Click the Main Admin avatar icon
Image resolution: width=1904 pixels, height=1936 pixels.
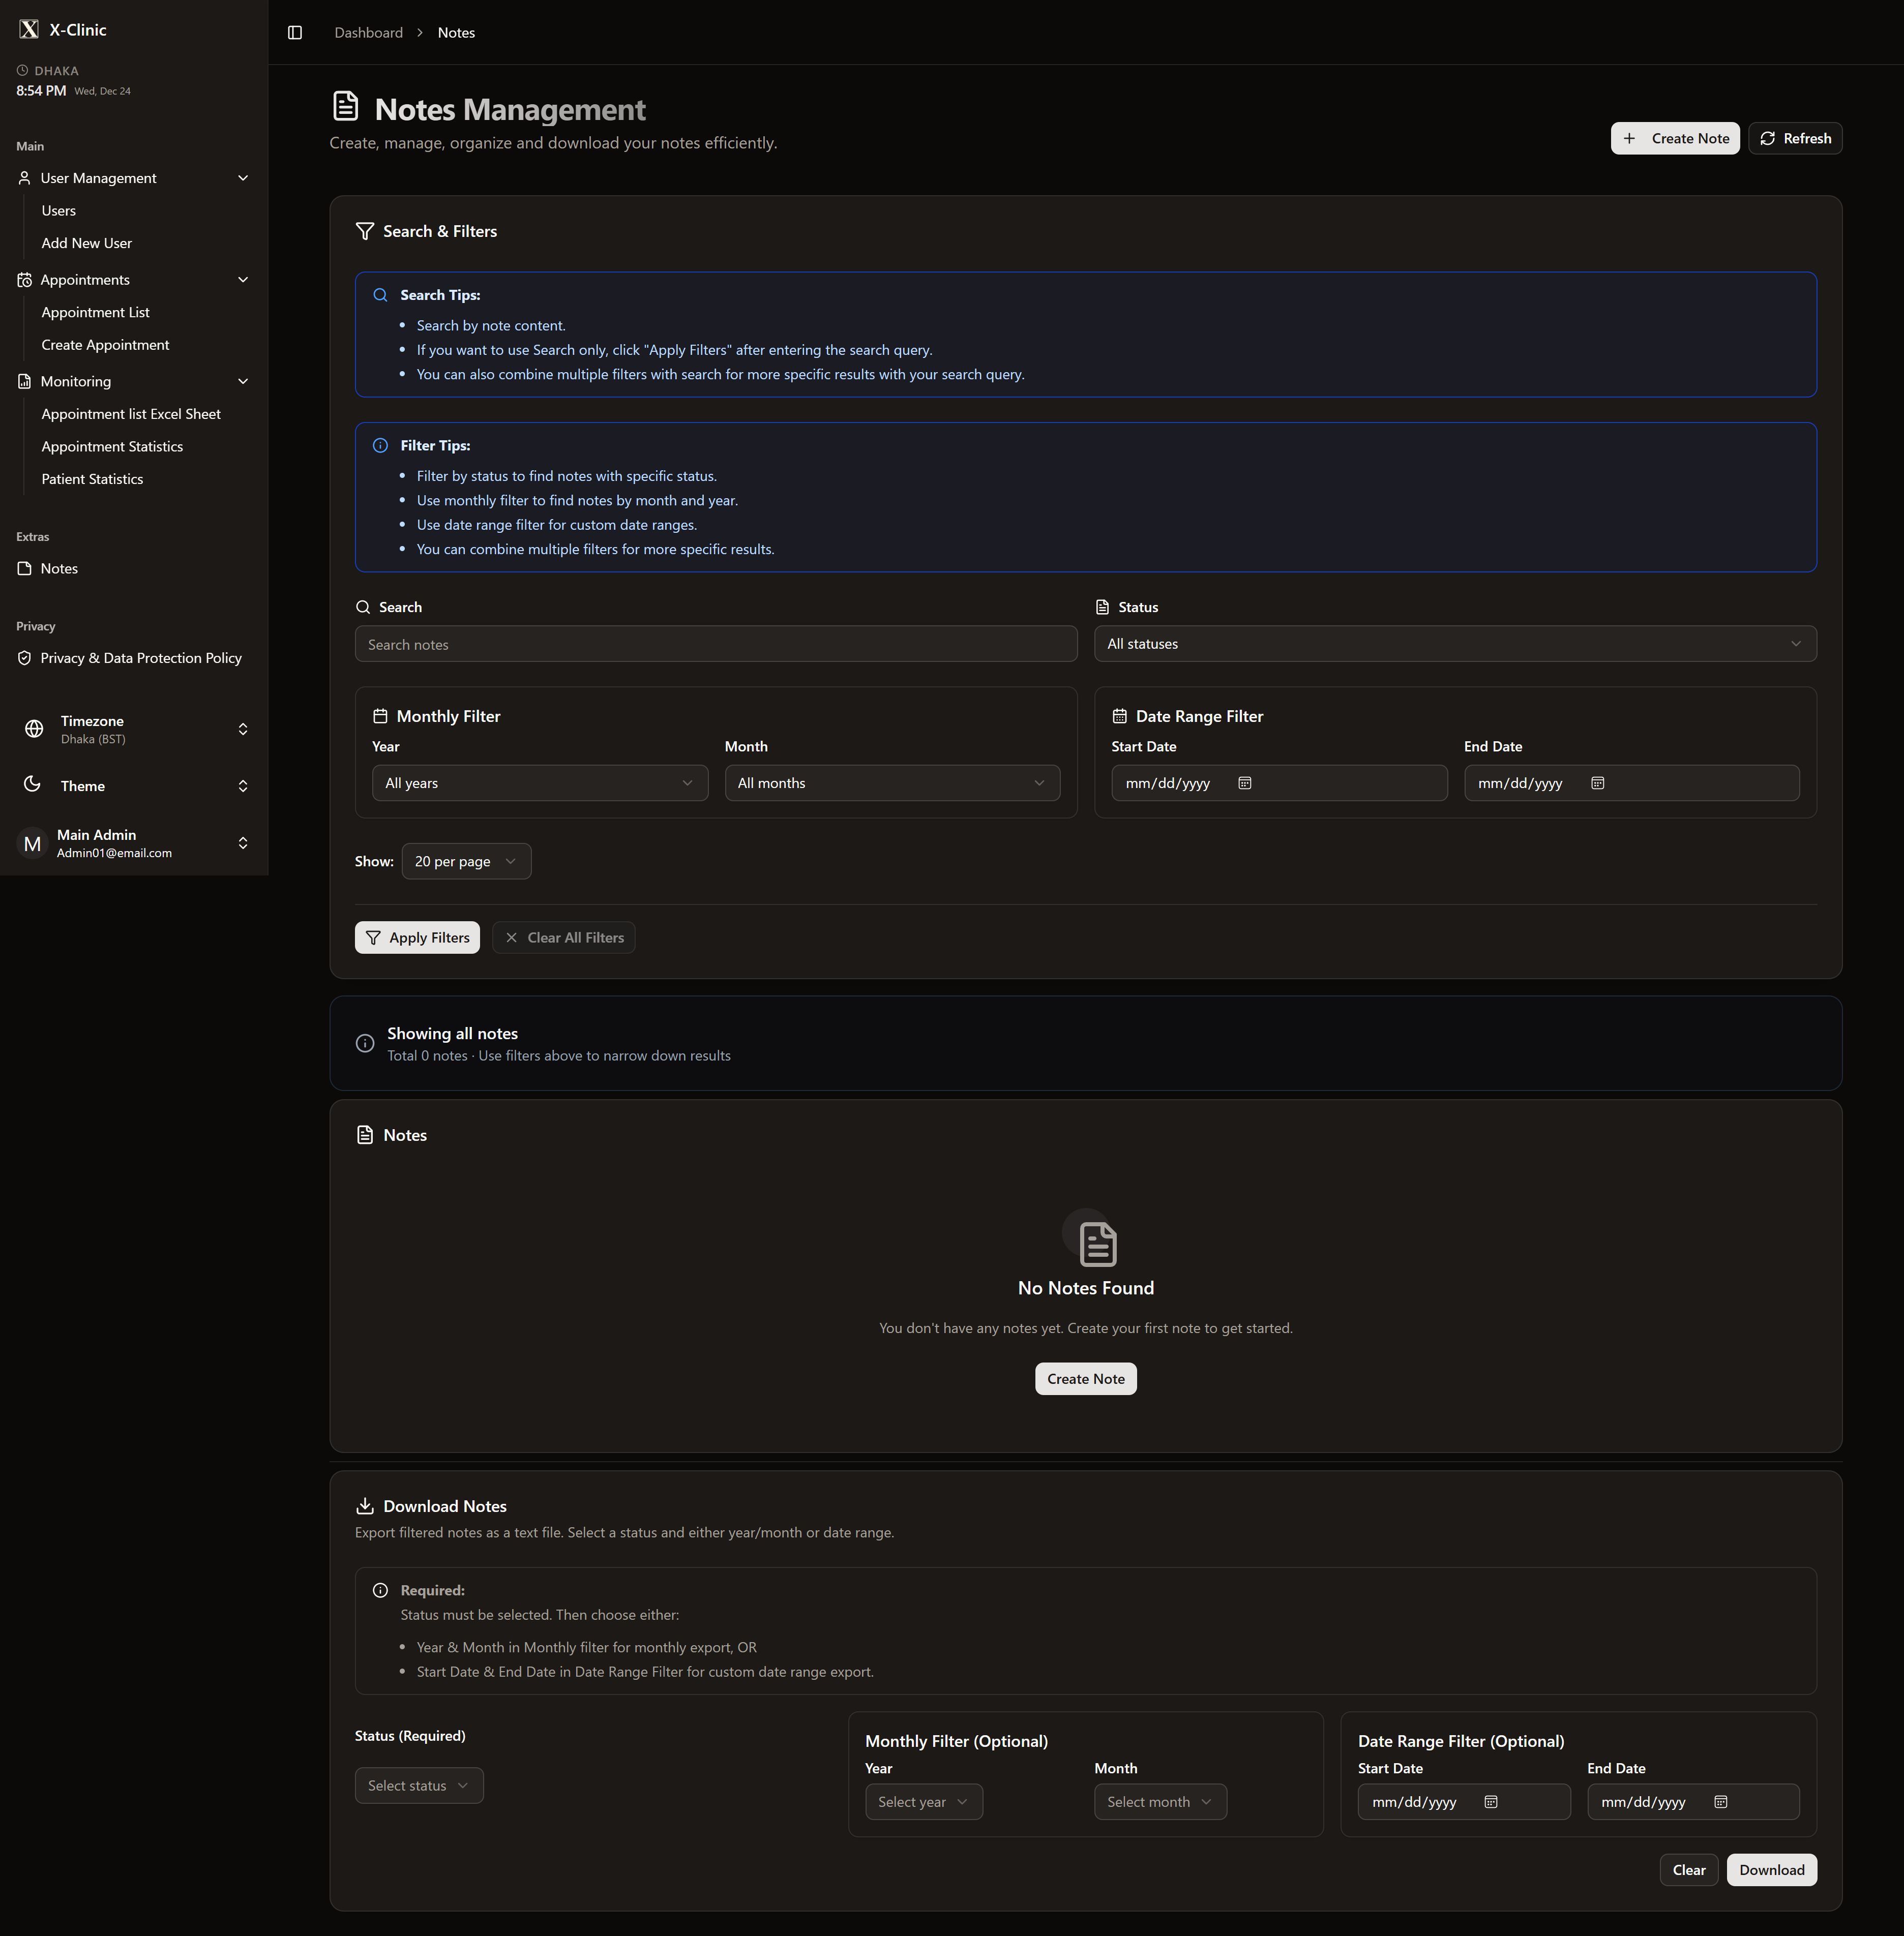coord(32,843)
